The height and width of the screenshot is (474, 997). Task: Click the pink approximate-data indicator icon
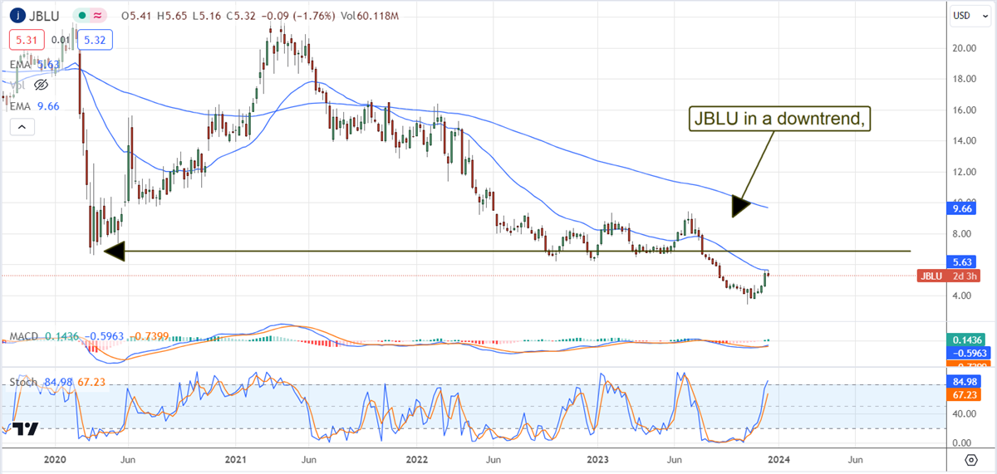click(x=96, y=16)
